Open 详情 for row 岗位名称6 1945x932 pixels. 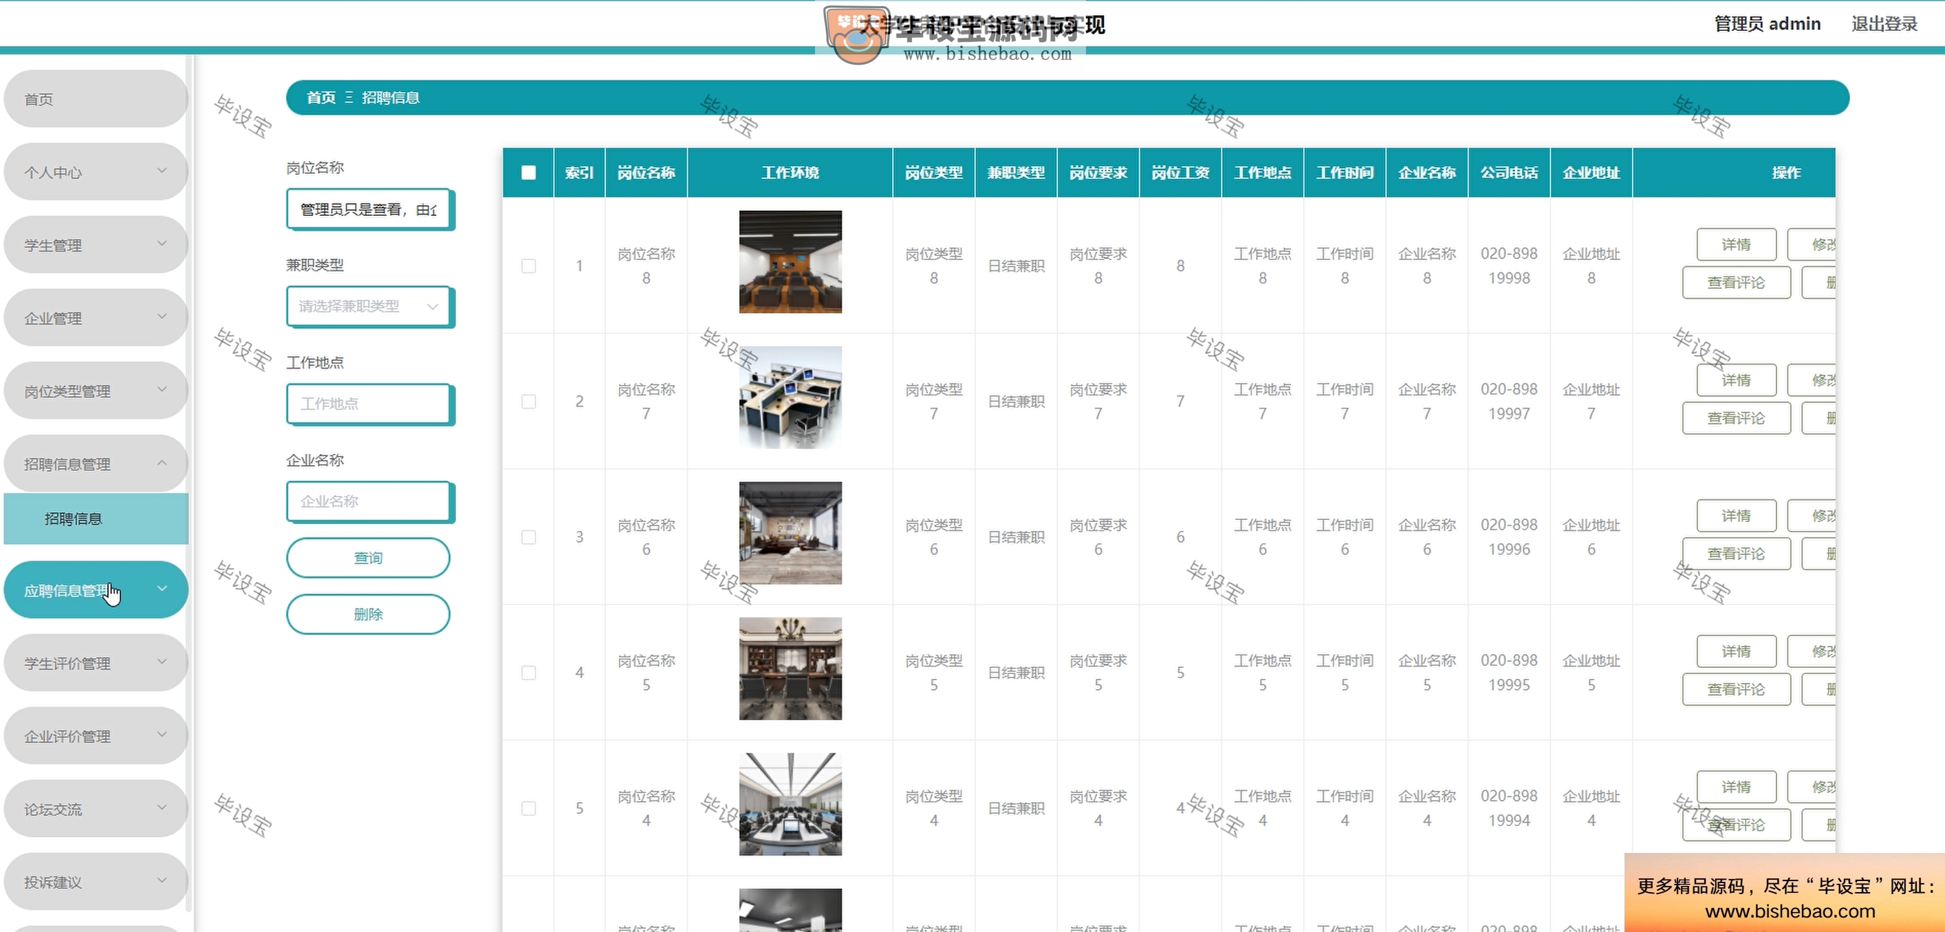[1736, 515]
